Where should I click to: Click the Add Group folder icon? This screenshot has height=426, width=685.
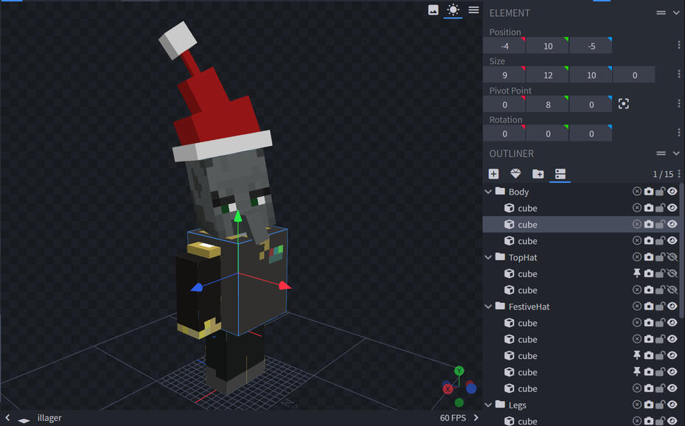tap(538, 174)
